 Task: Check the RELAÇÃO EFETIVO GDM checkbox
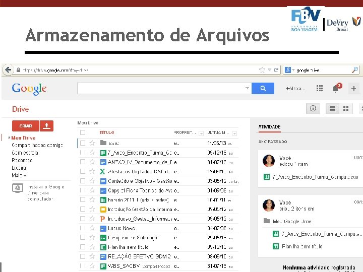(83, 256)
